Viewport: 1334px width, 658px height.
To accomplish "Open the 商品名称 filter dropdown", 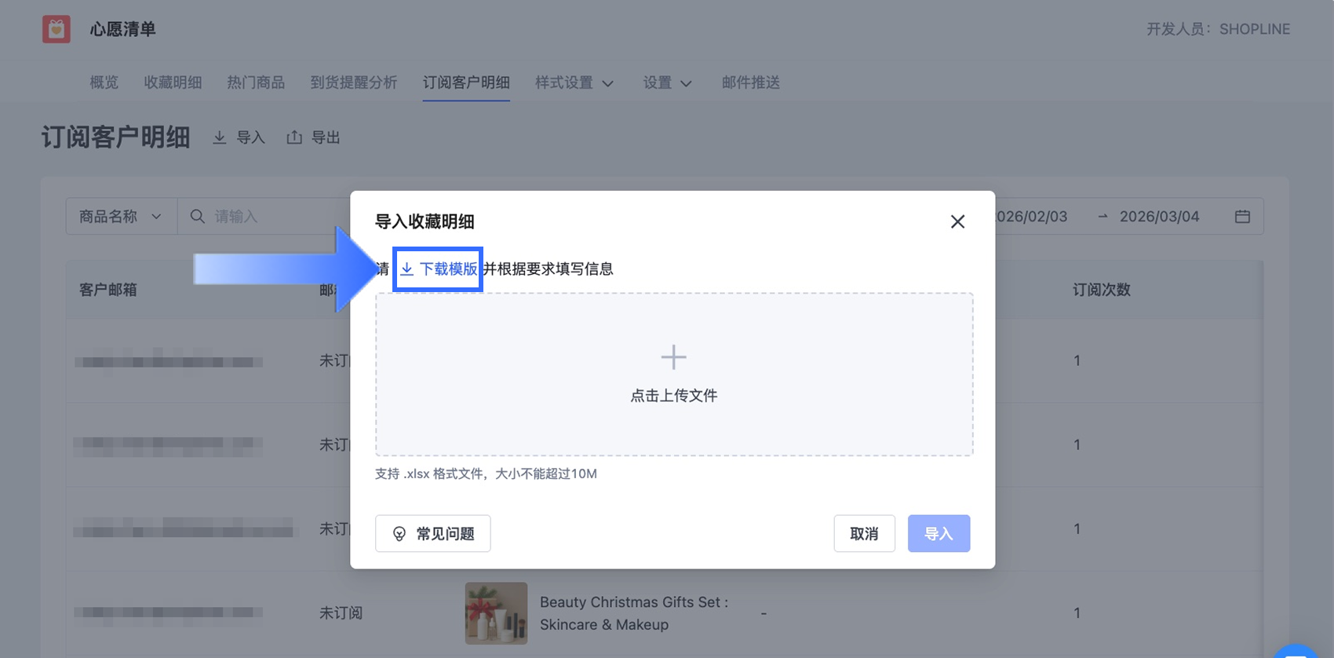I will (x=122, y=216).
